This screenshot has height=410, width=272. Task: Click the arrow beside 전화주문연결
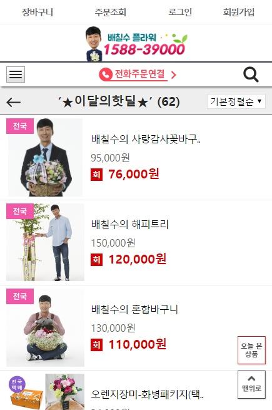[173, 75]
